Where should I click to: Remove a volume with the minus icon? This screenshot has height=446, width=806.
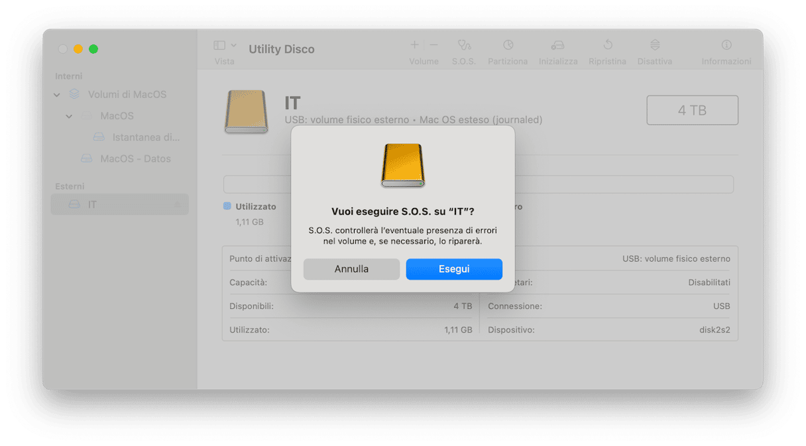(x=433, y=45)
